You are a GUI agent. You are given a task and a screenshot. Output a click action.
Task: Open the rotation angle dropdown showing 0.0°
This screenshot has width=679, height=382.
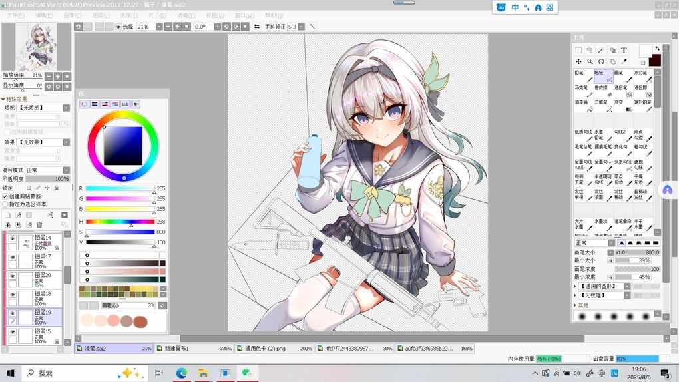click(x=218, y=27)
